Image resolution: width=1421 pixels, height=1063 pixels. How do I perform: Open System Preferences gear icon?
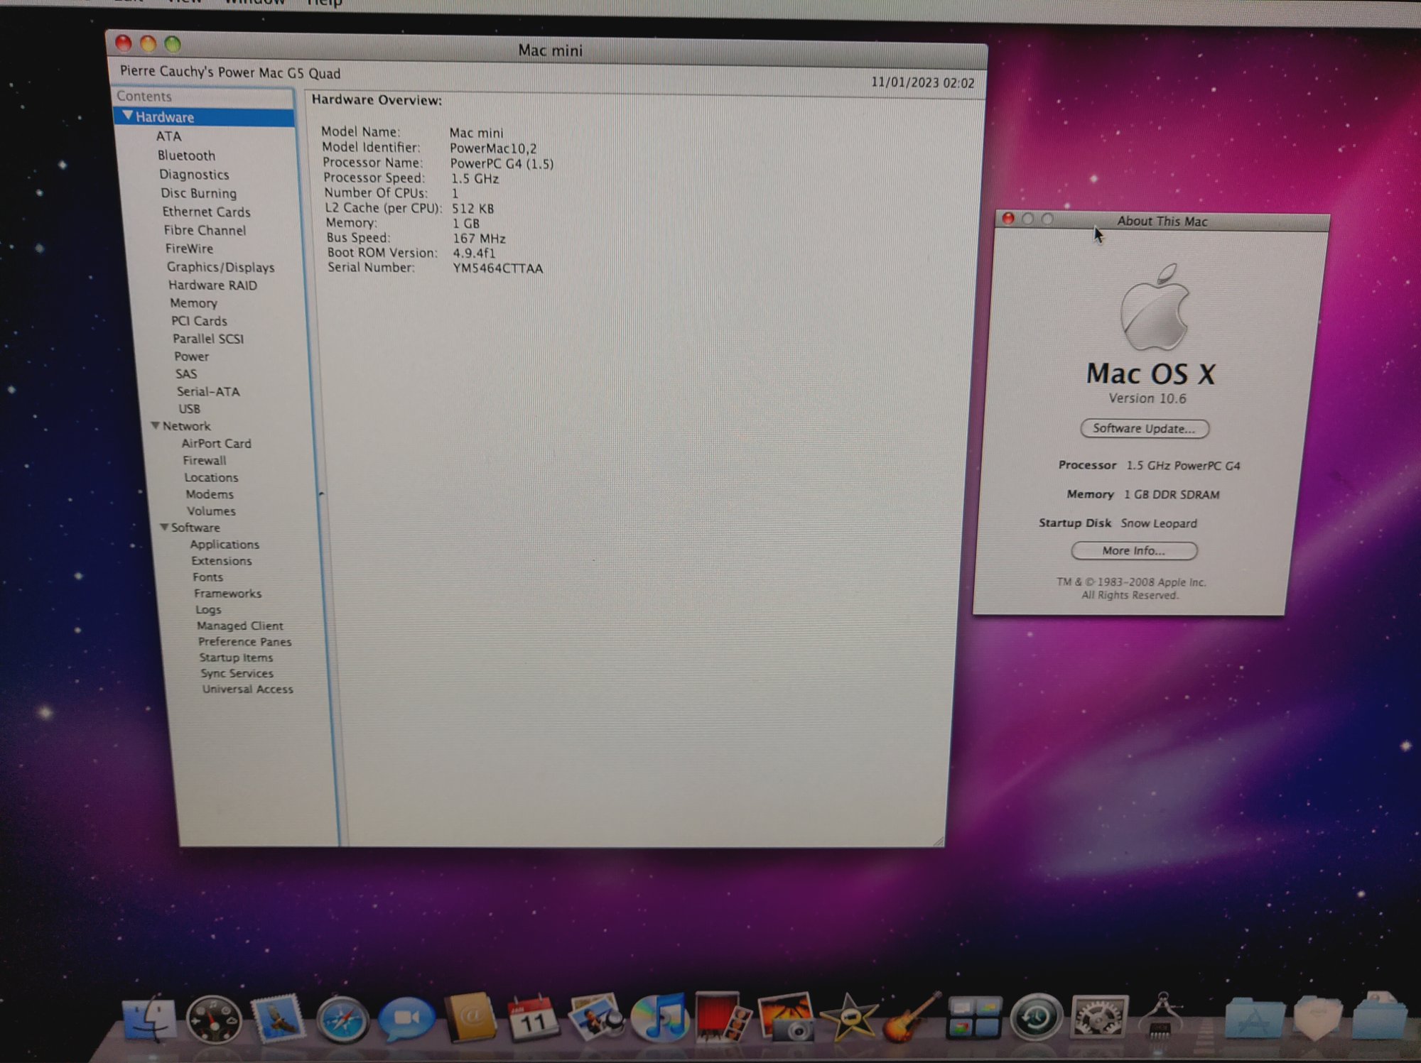point(1098,1018)
